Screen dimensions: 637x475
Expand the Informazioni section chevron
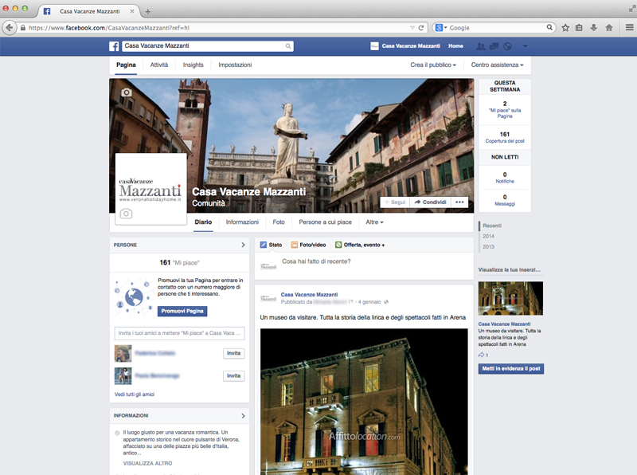[x=243, y=416]
